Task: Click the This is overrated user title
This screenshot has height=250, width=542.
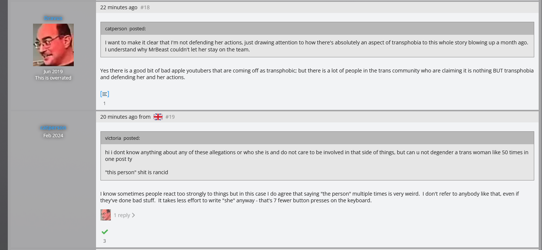Action: [x=53, y=78]
